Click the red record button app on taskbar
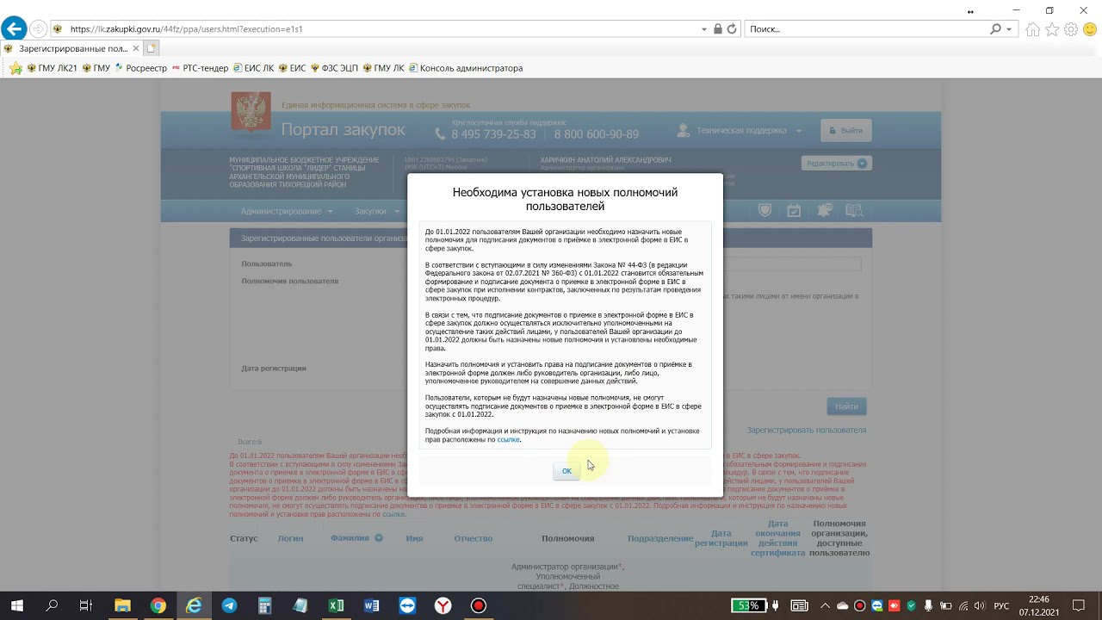1102x620 pixels. click(478, 605)
